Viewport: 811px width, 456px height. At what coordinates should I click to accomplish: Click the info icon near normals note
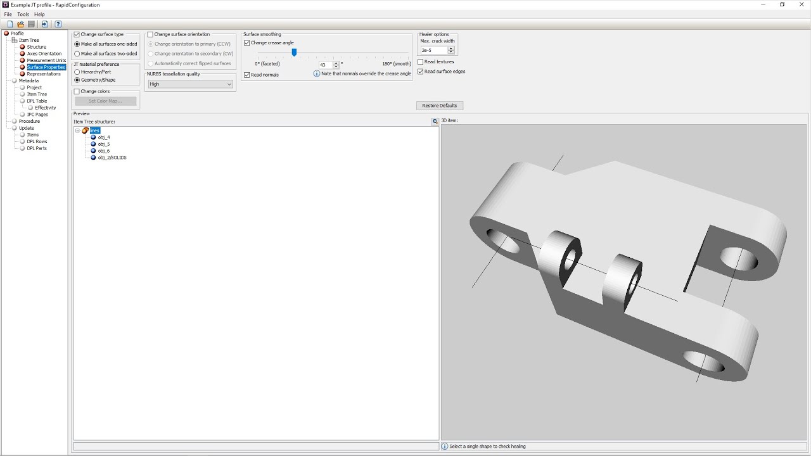point(317,73)
